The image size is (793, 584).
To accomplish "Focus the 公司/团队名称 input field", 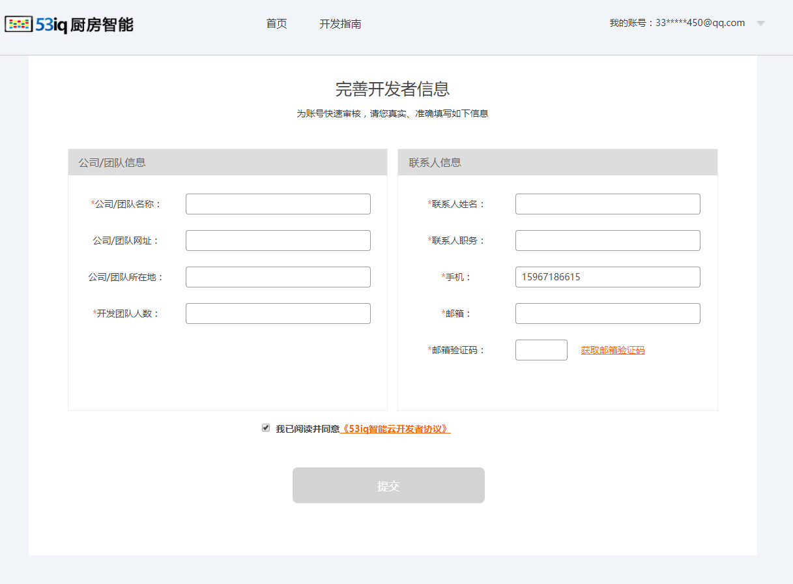I will point(278,204).
